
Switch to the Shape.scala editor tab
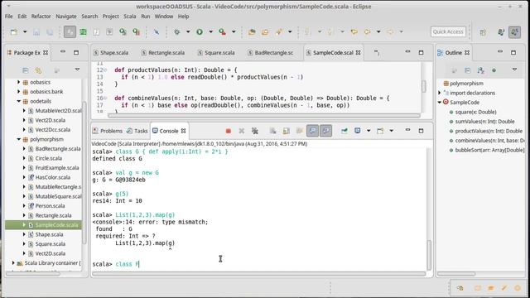click(x=111, y=53)
